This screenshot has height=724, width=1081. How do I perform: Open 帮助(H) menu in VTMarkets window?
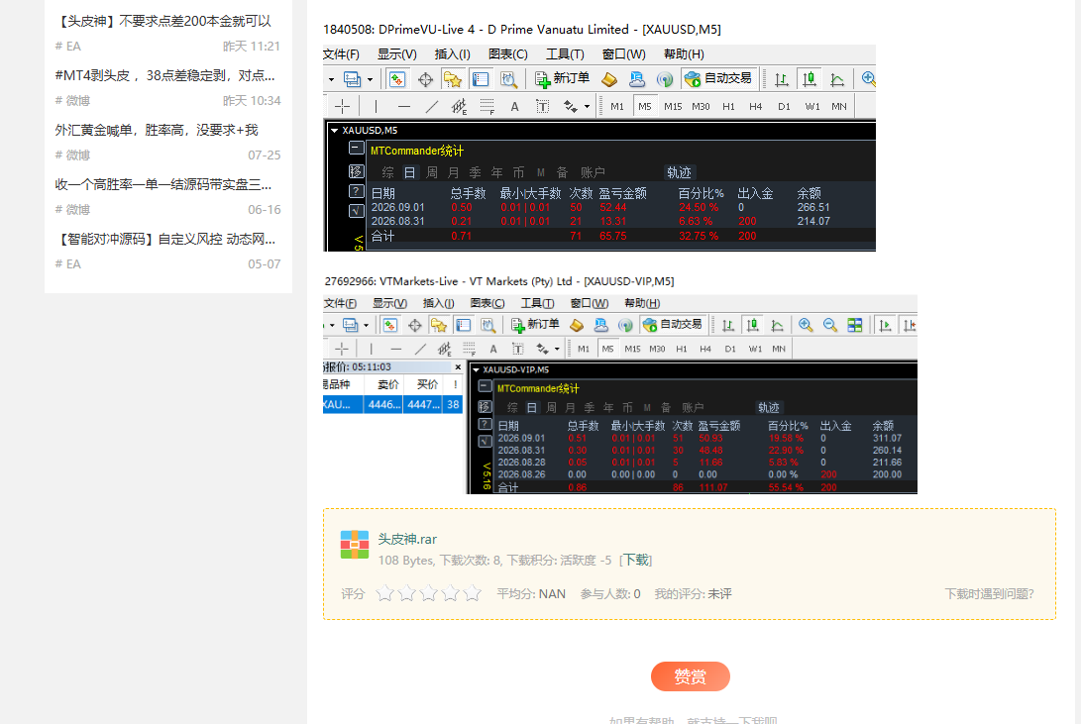pyautogui.click(x=642, y=303)
